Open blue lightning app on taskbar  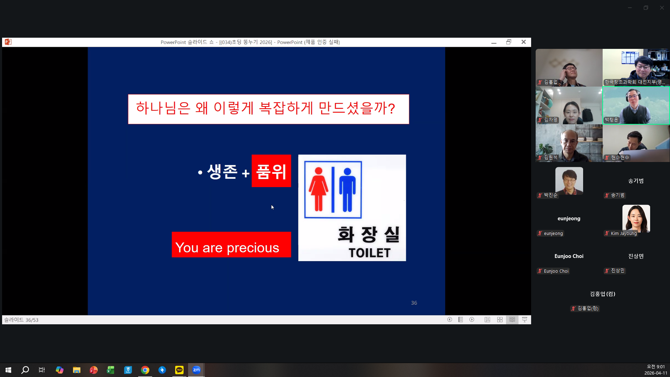tap(162, 370)
